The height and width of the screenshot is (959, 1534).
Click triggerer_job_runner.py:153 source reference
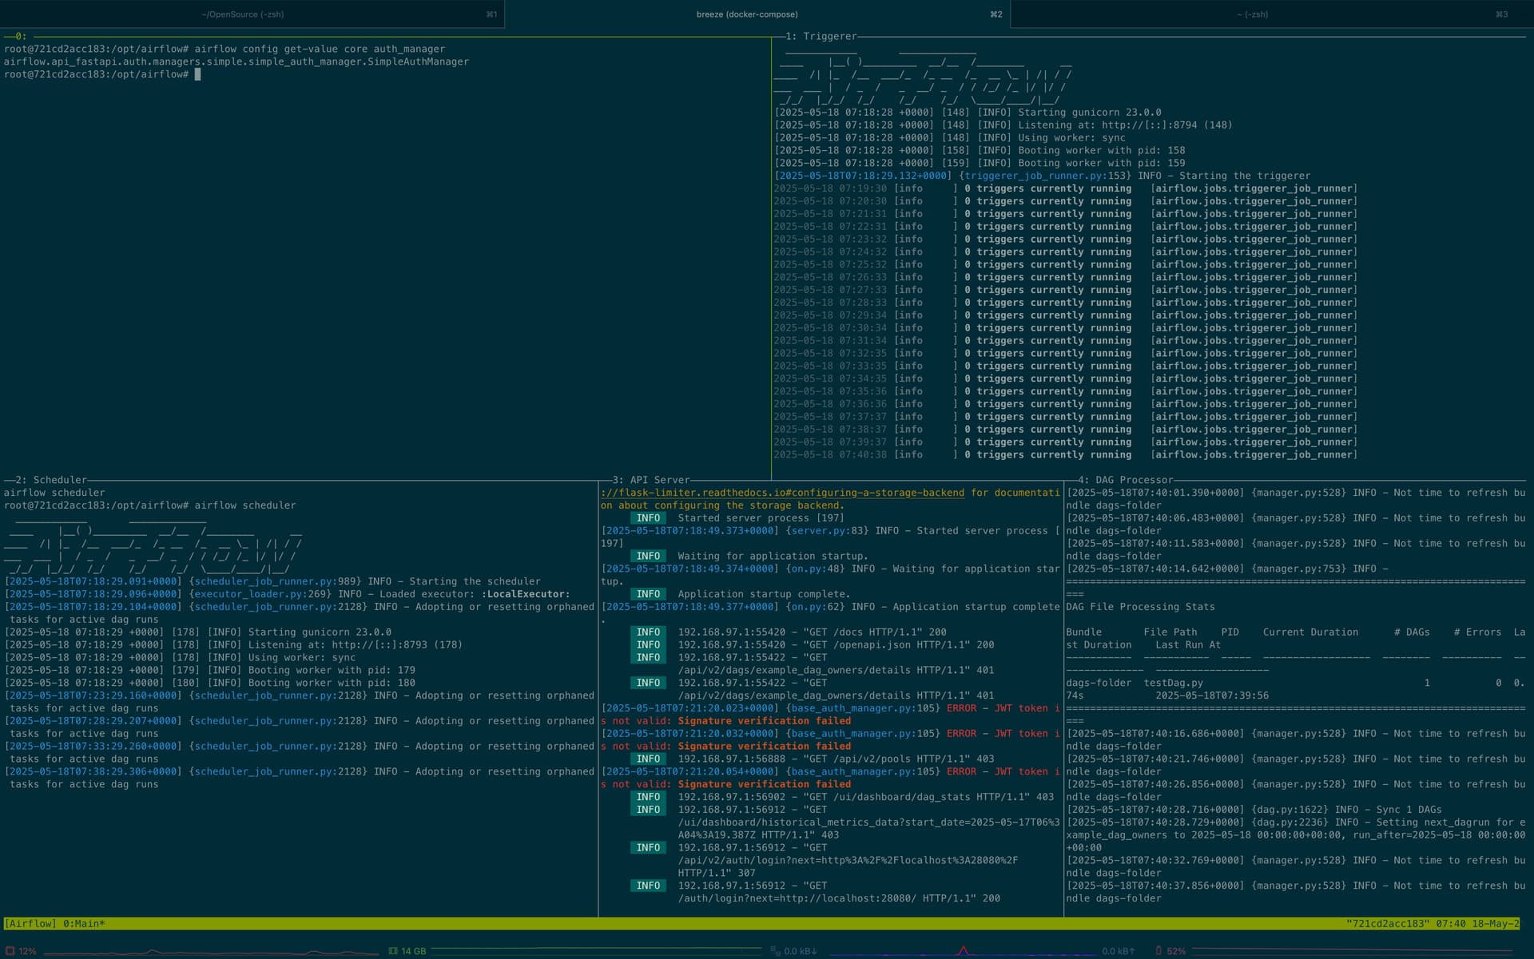pyautogui.click(x=1046, y=176)
